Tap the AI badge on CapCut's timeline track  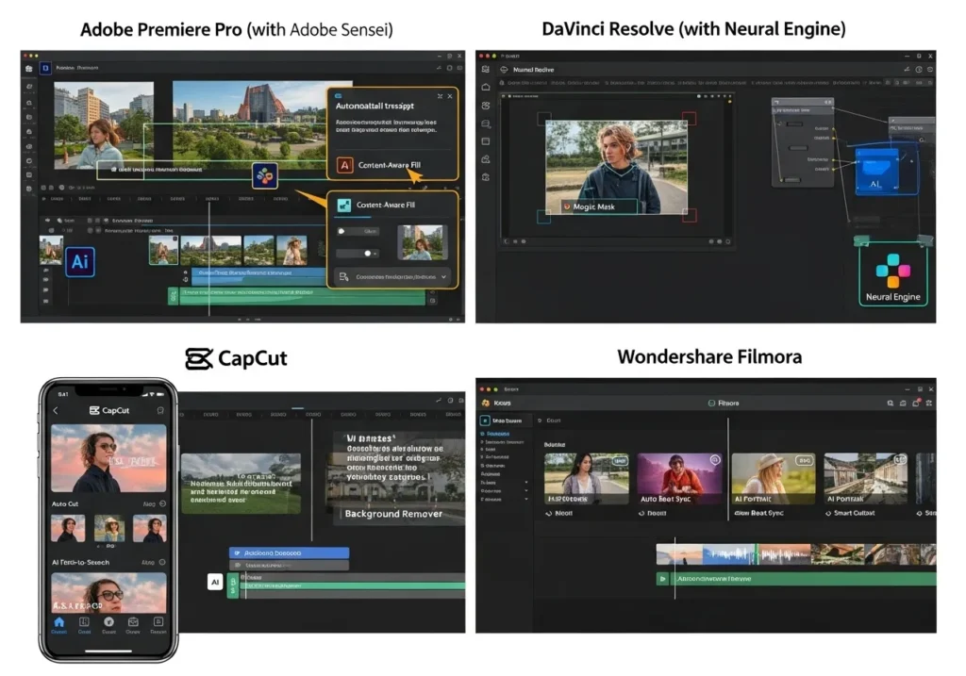215,582
